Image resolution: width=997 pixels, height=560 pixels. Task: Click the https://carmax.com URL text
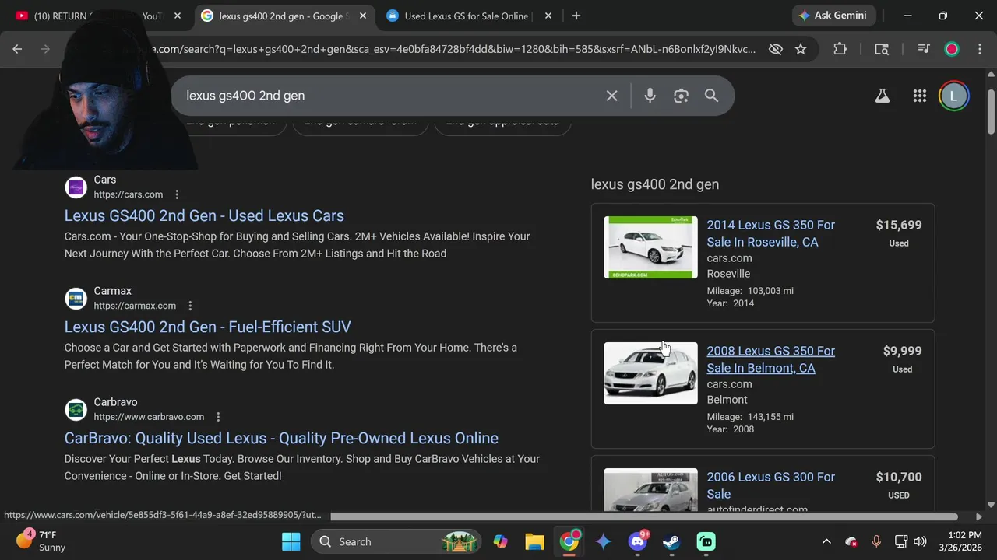point(135,306)
